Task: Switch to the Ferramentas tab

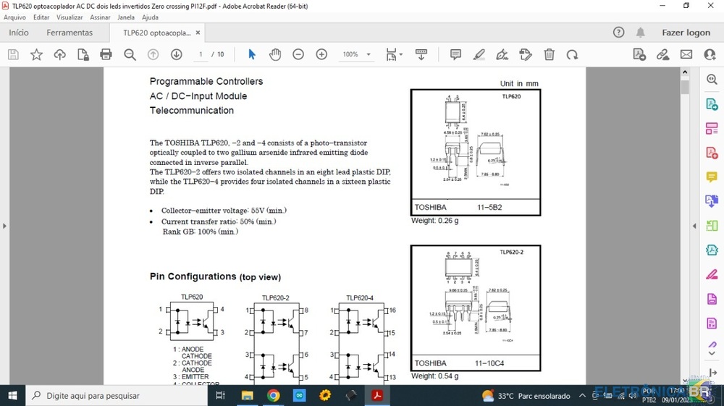Action: point(70,33)
